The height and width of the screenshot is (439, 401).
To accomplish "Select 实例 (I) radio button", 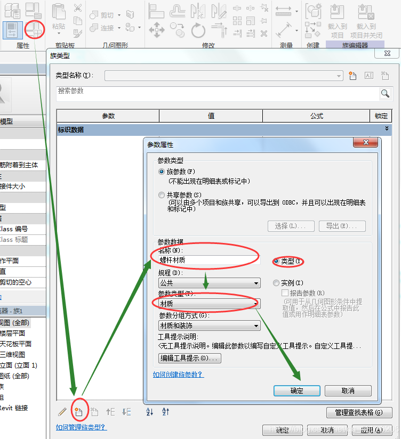I will pos(276,283).
